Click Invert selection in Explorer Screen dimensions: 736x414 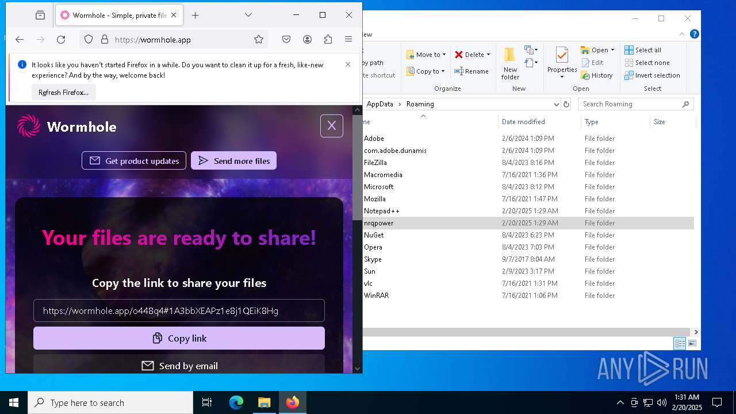652,75
